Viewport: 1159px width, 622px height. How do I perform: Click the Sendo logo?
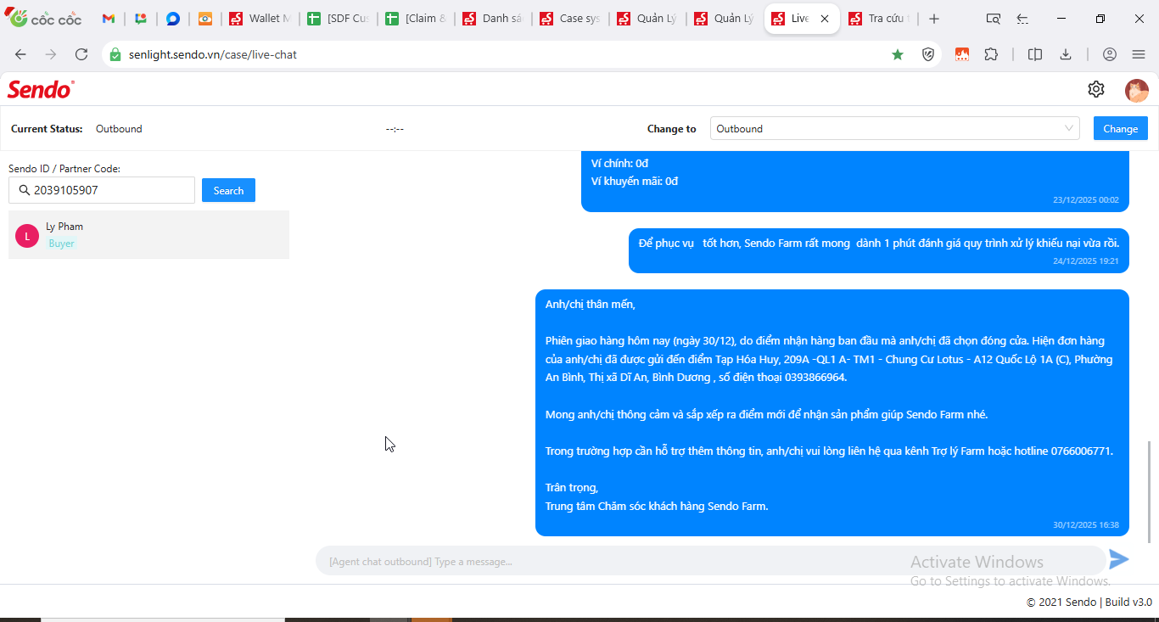(41, 89)
